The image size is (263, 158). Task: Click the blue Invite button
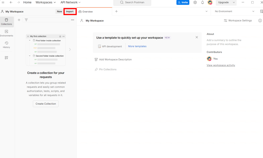click(183, 2)
